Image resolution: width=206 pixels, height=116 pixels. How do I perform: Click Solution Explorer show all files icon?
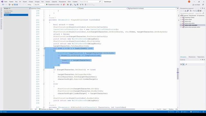click(201, 11)
